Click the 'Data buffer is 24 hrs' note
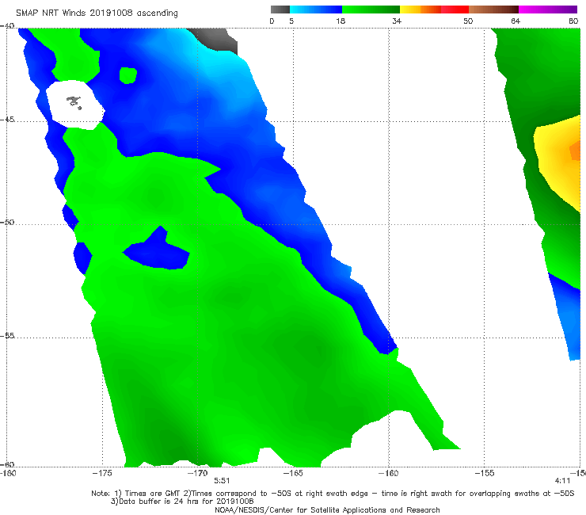586x515 pixels. tap(182, 502)
